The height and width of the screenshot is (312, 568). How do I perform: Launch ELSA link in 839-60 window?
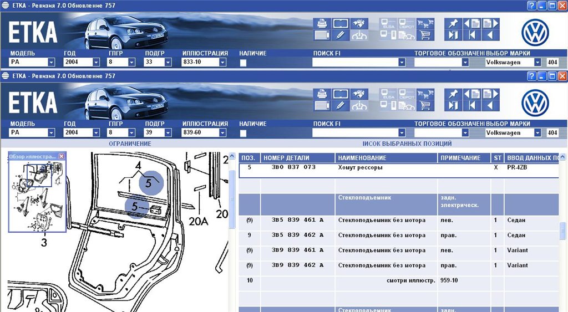388,94
